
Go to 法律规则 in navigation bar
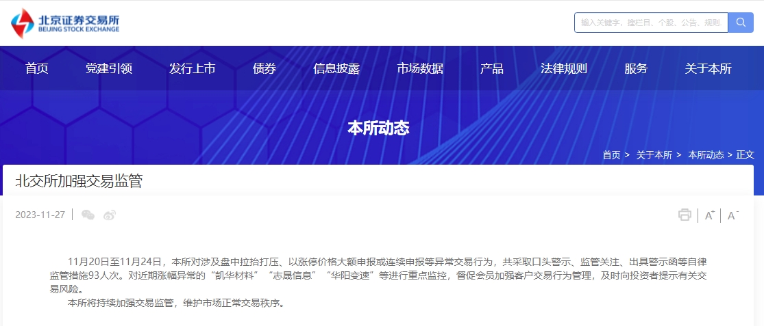click(564, 68)
